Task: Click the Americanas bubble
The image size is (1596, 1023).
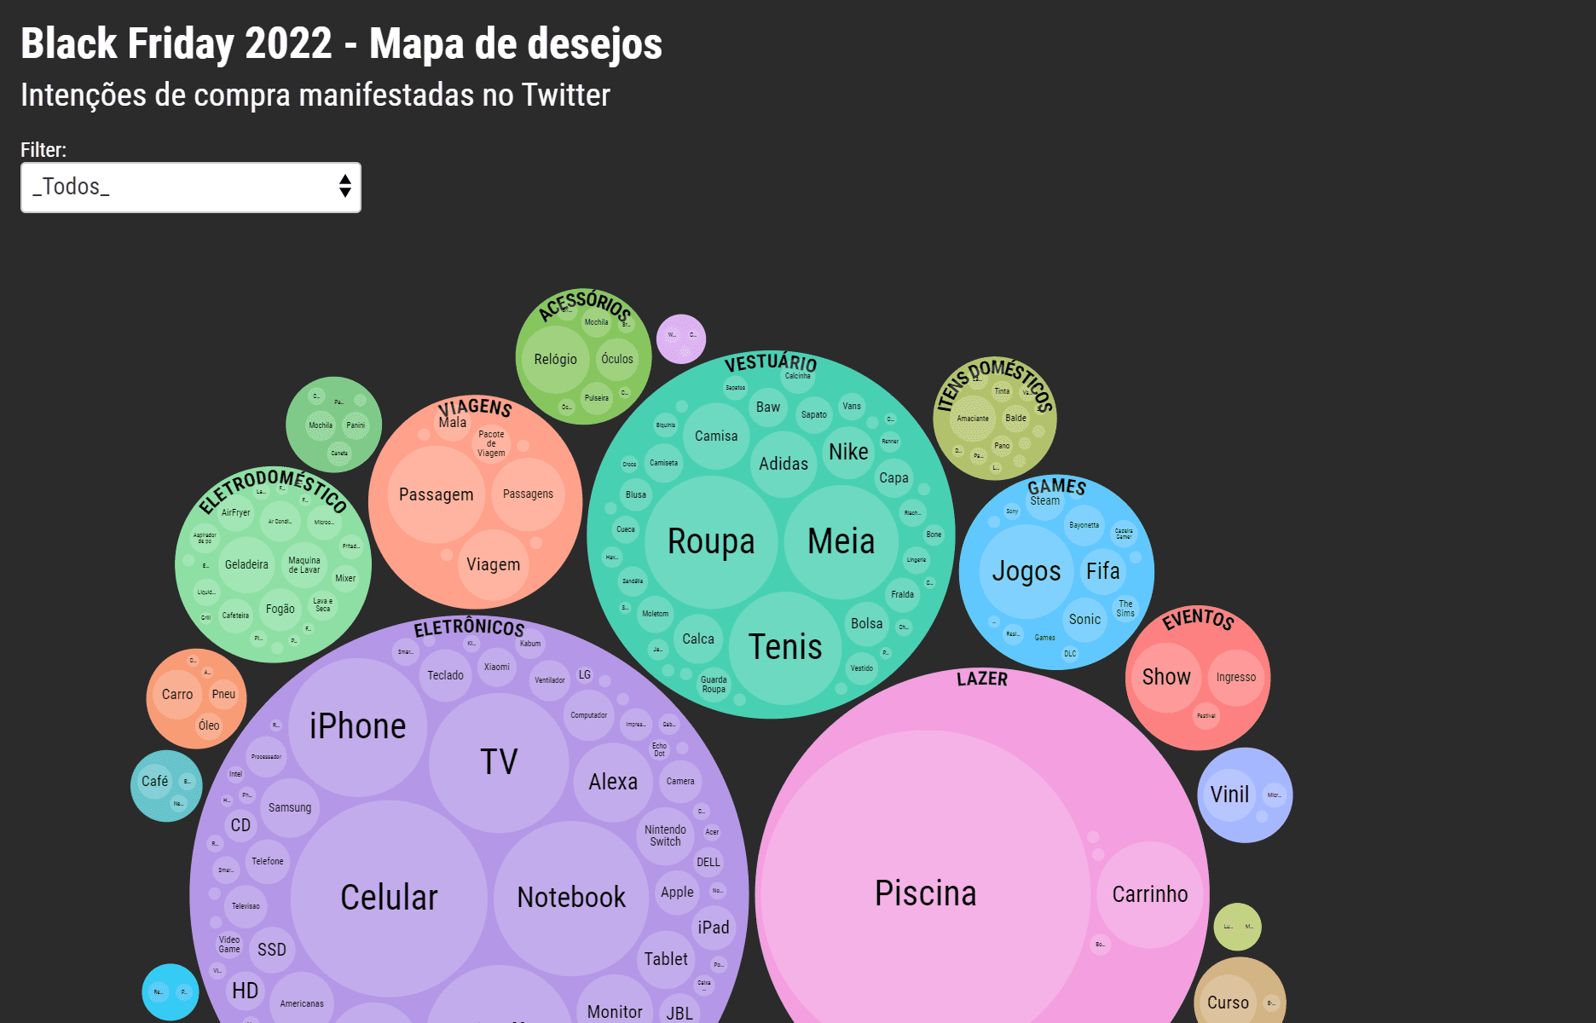Action: [302, 1004]
